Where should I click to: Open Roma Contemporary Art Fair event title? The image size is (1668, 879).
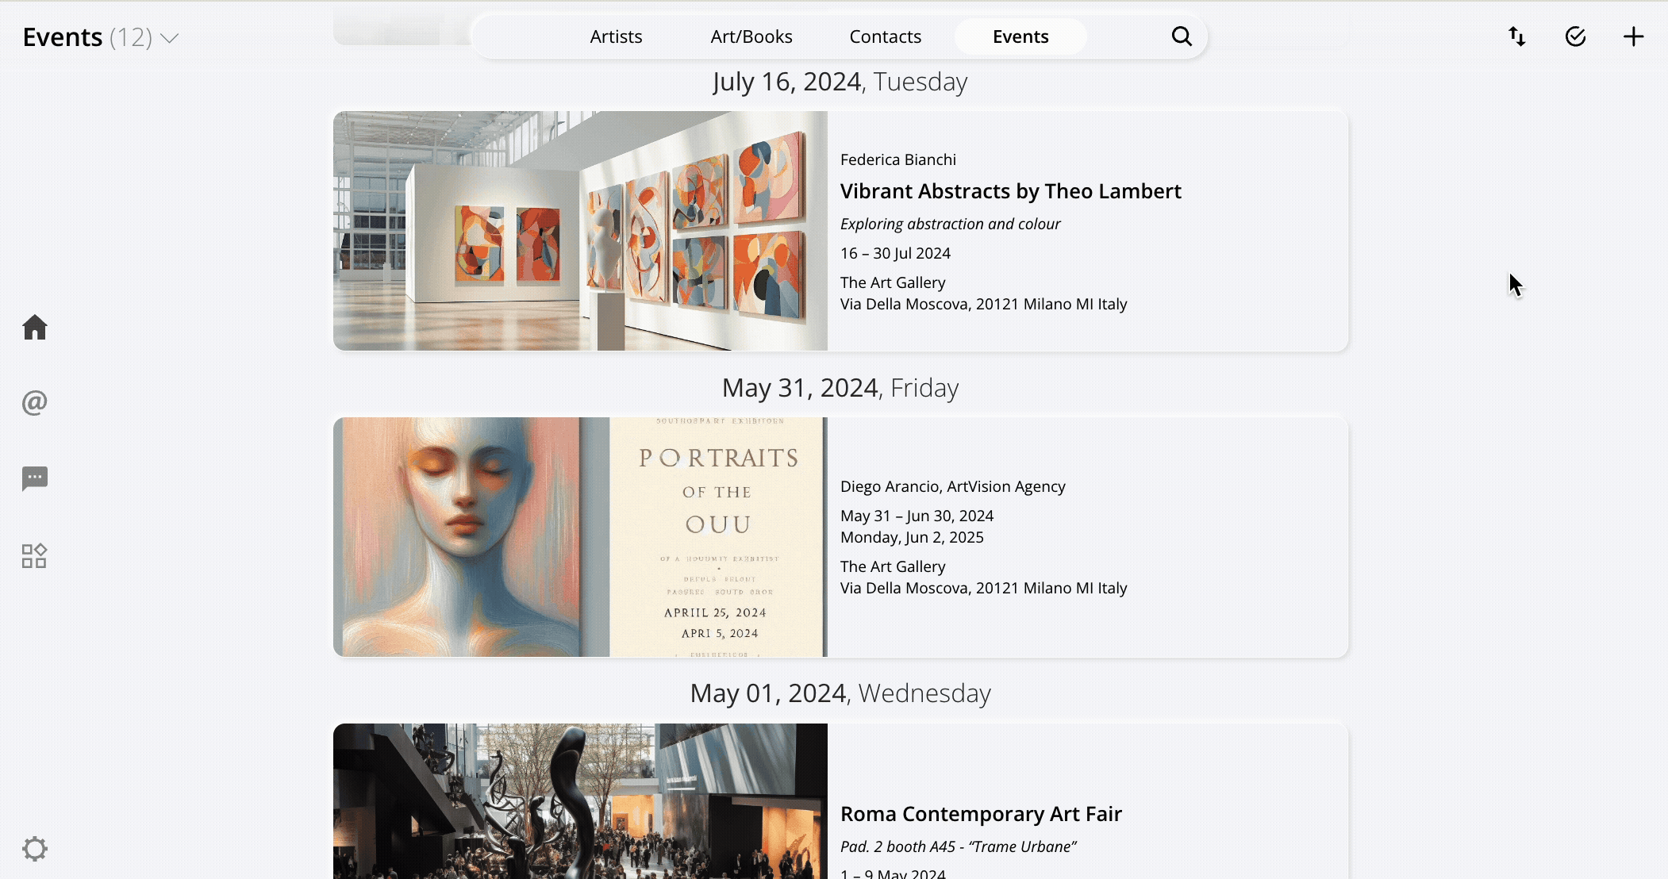981,814
